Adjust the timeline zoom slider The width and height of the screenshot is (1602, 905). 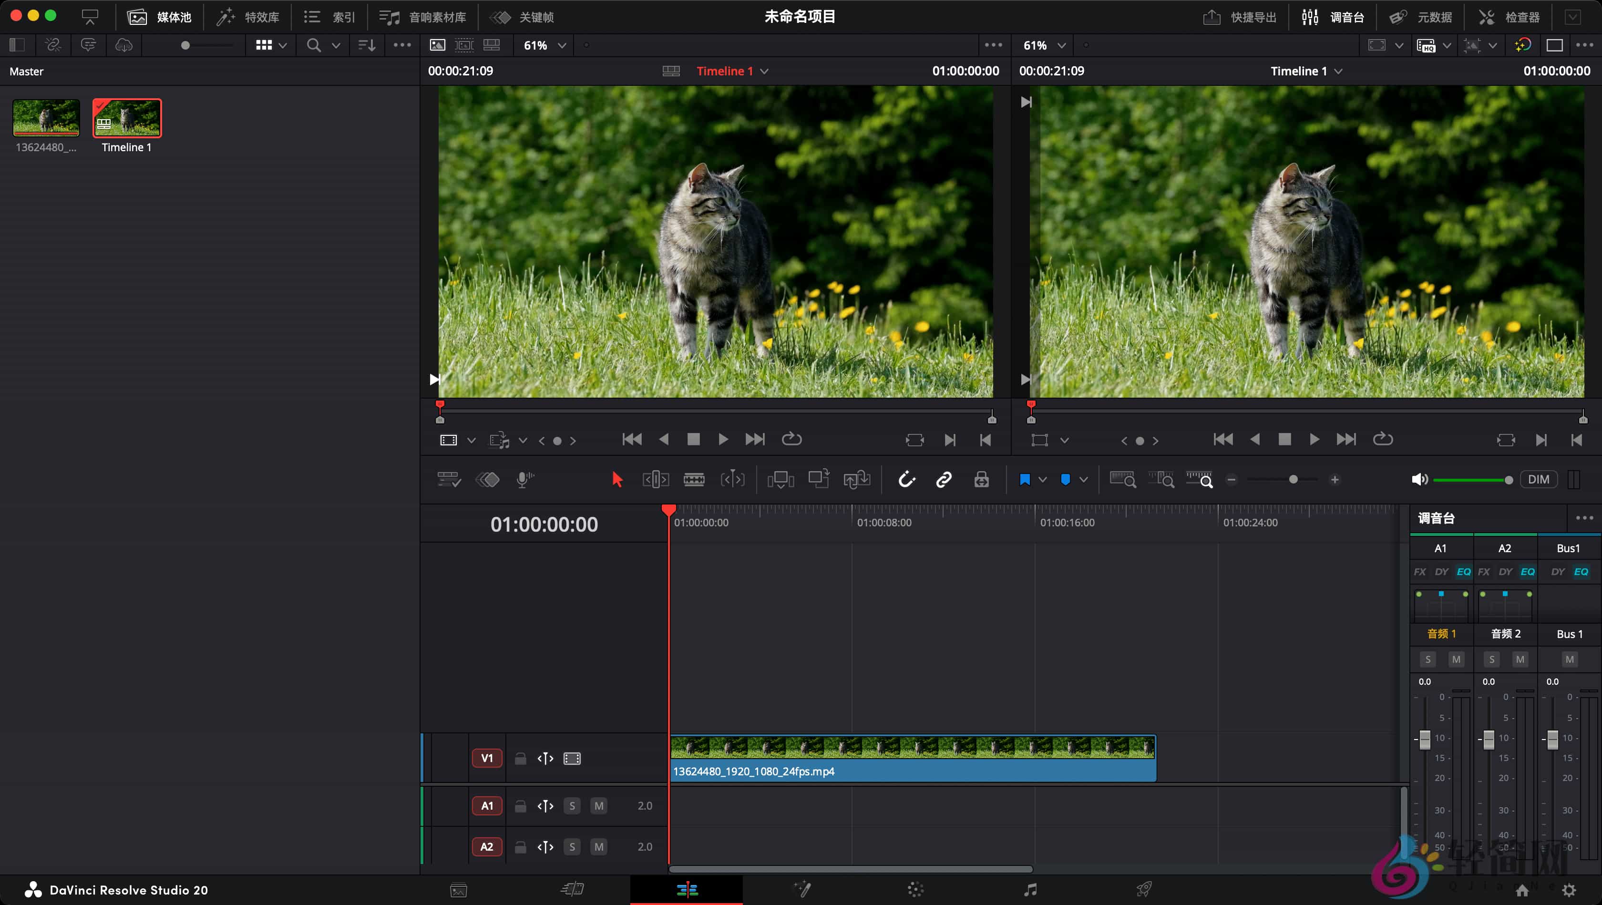(1293, 480)
